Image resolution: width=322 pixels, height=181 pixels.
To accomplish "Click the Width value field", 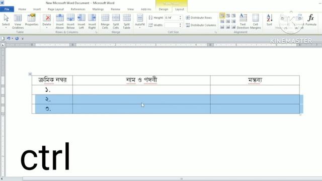I will tap(172, 25).
